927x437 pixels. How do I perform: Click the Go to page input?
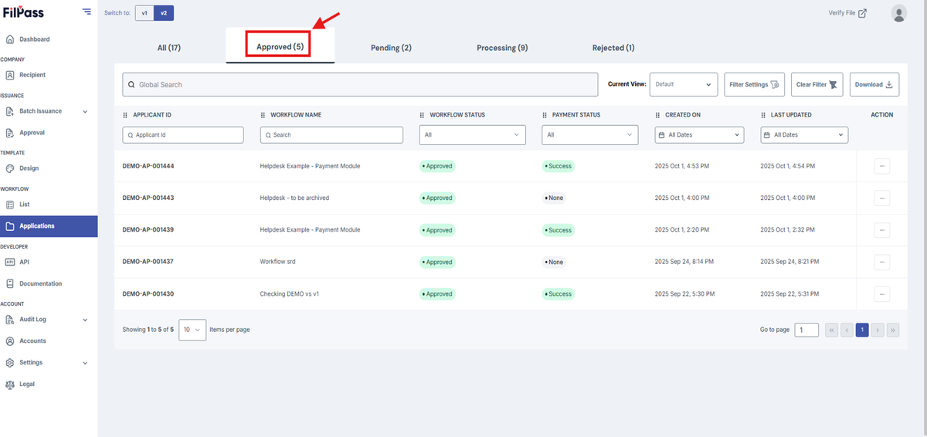tap(806, 330)
